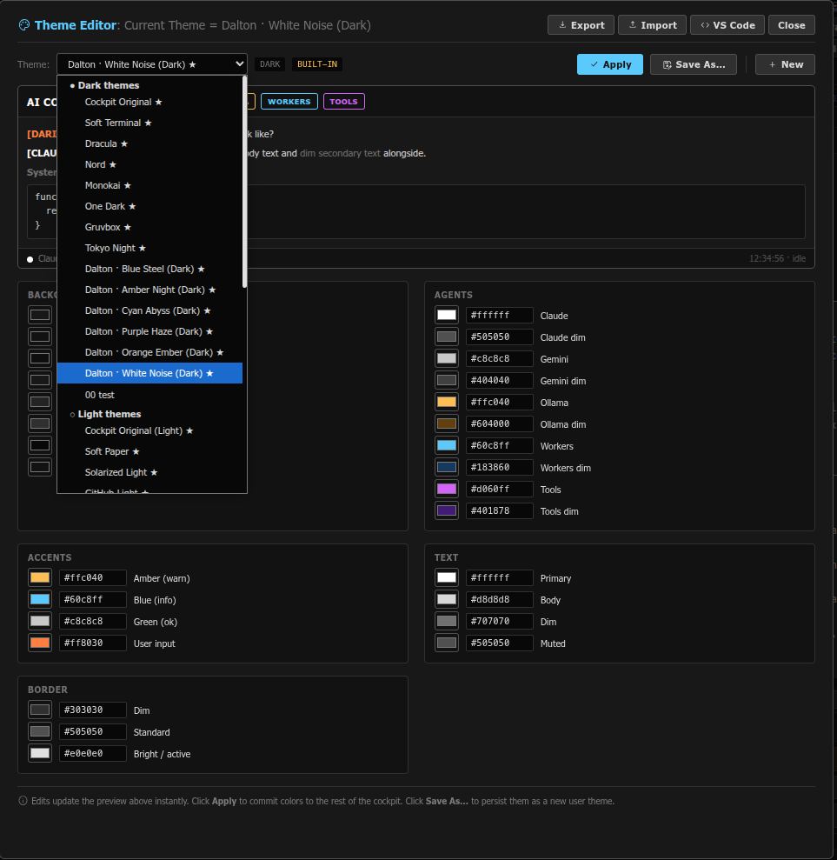Viewport: 837px width, 860px height.
Task: Select Dalton Purple Haze (Dark) theme
Action: [149, 331]
